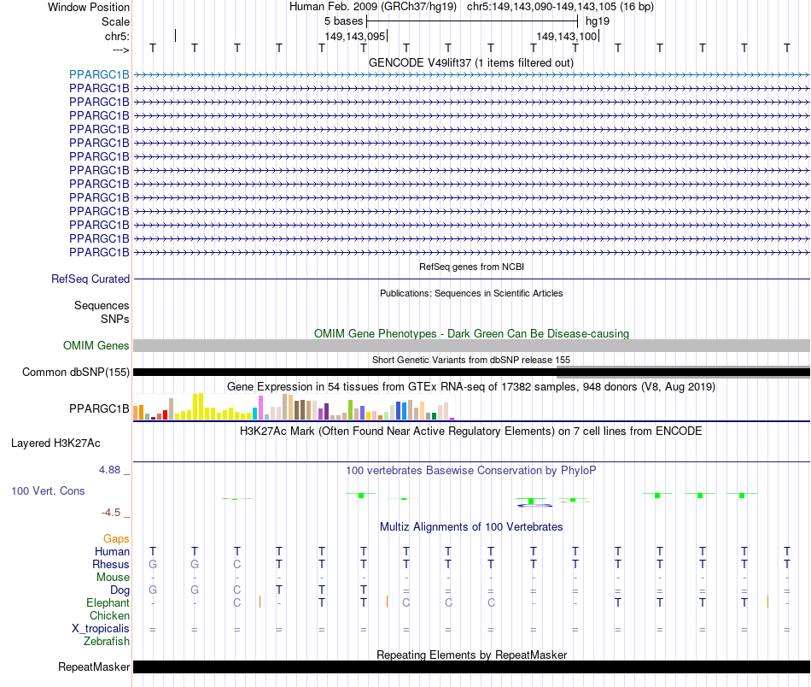Select the chr5: ruler label
Screen dimensions: 811x687
coord(117,36)
